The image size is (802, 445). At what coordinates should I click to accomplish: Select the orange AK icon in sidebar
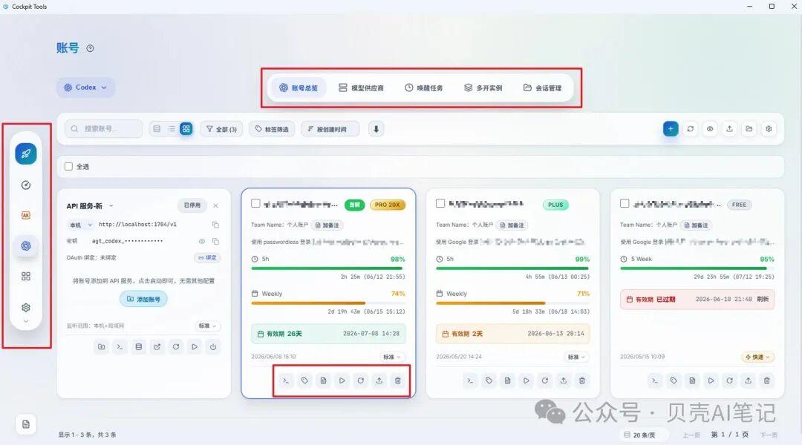click(25, 215)
